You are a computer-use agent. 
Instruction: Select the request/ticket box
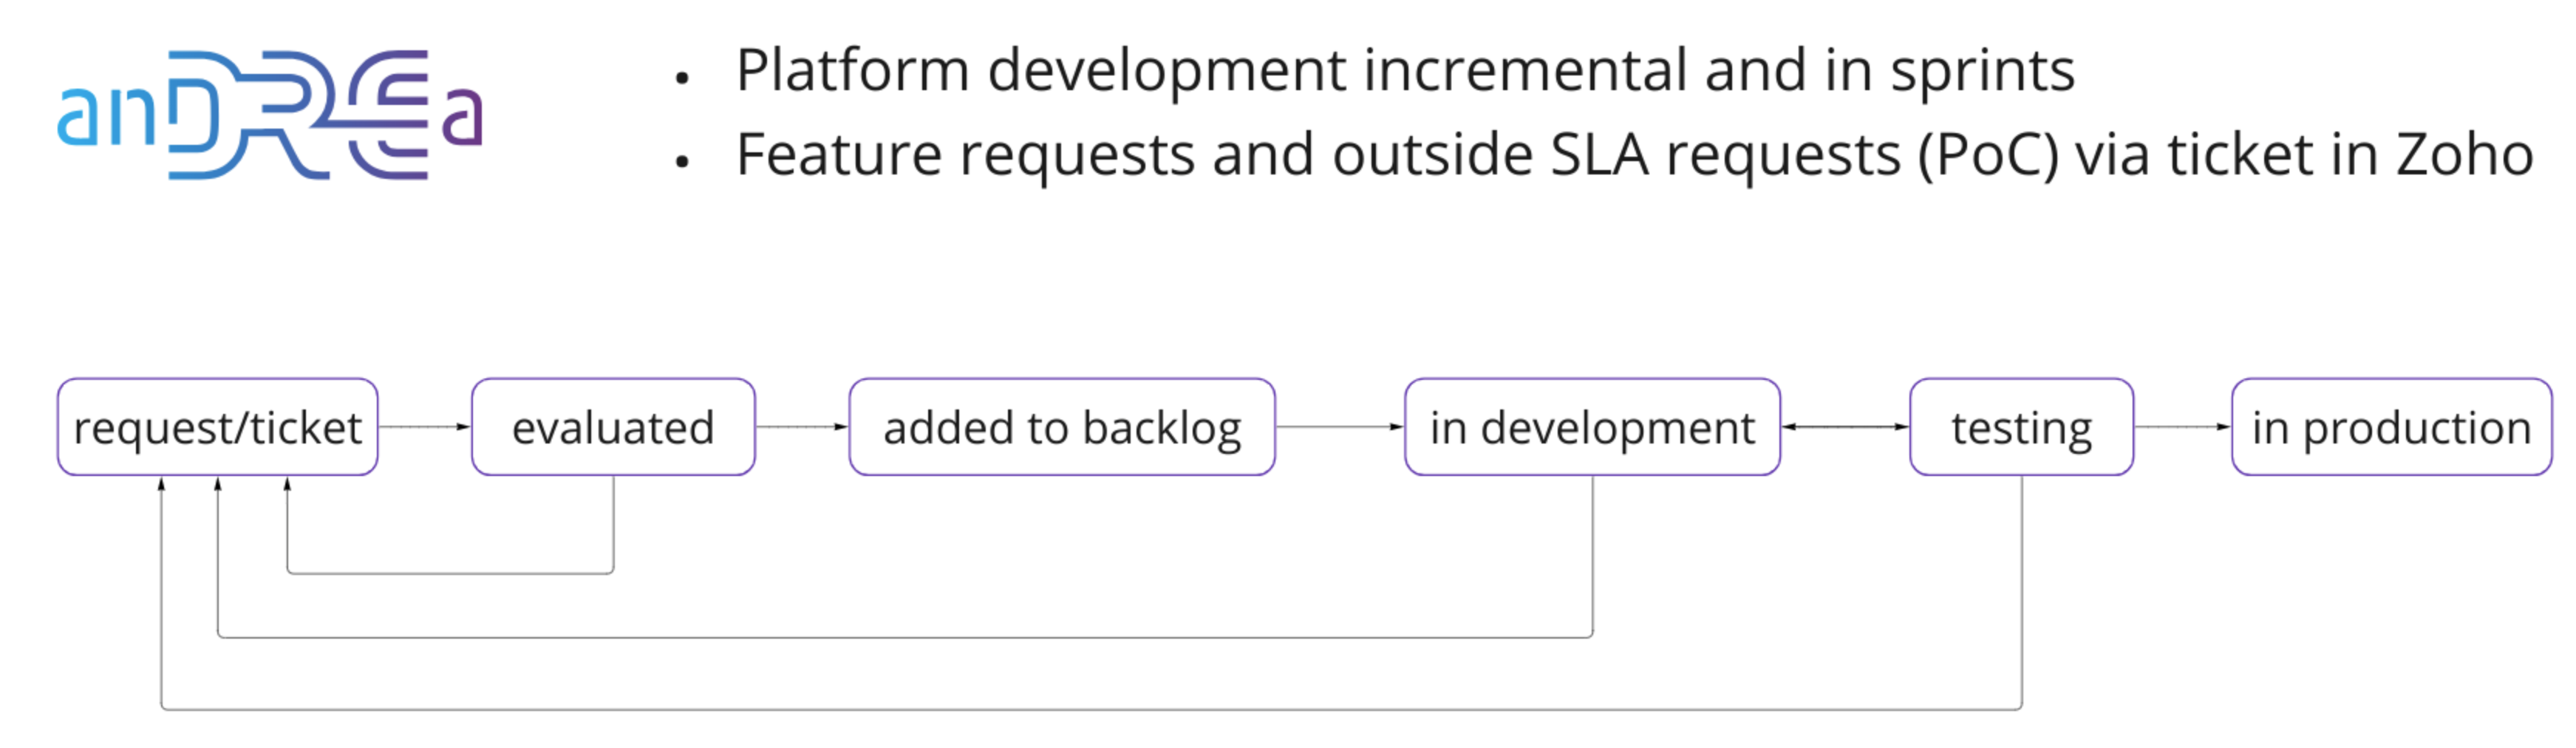[x=217, y=427]
